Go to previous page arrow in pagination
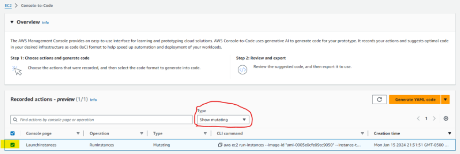The image size is (460, 154). [418, 118]
